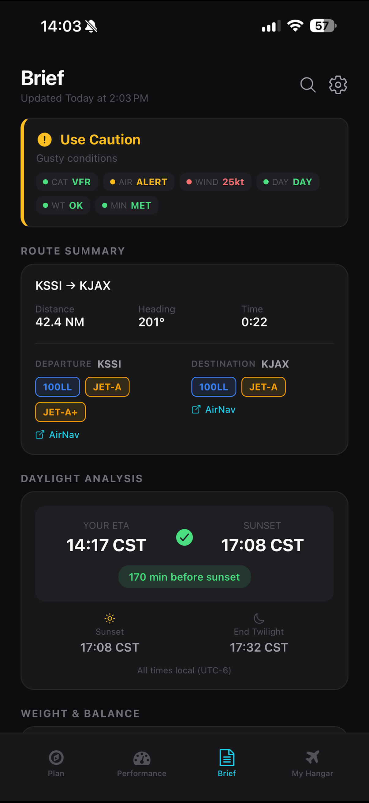The width and height of the screenshot is (369, 803).
Task: Tap the Plan compass icon
Action: click(x=56, y=757)
